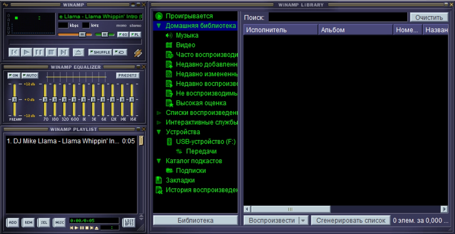This screenshot has width=455, height=234.
Task: Toggle equalizer AUTO button
Action: (x=30, y=76)
